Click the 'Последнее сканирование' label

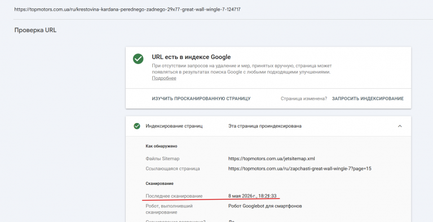click(x=174, y=196)
